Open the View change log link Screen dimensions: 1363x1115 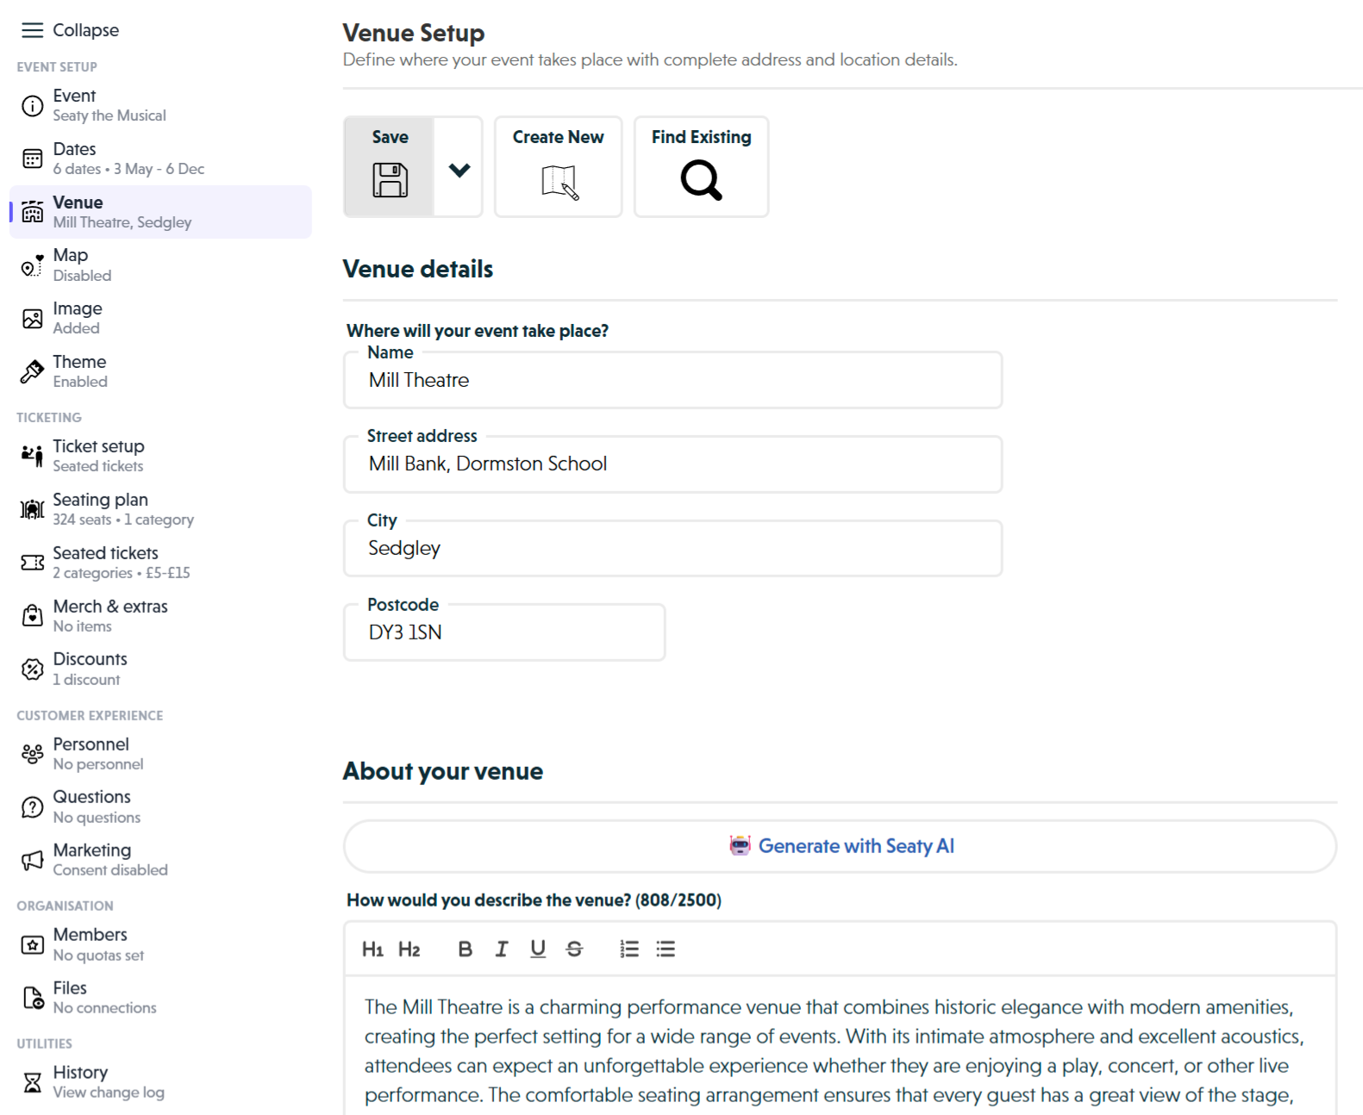pos(109,1093)
